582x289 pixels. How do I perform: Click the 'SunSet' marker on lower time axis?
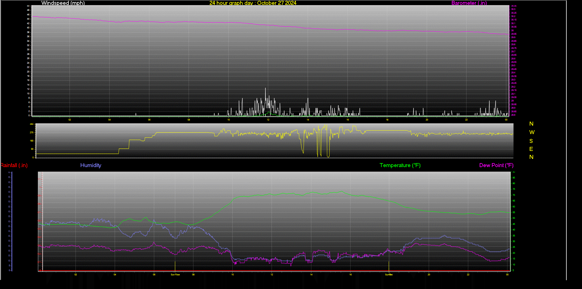389,275
